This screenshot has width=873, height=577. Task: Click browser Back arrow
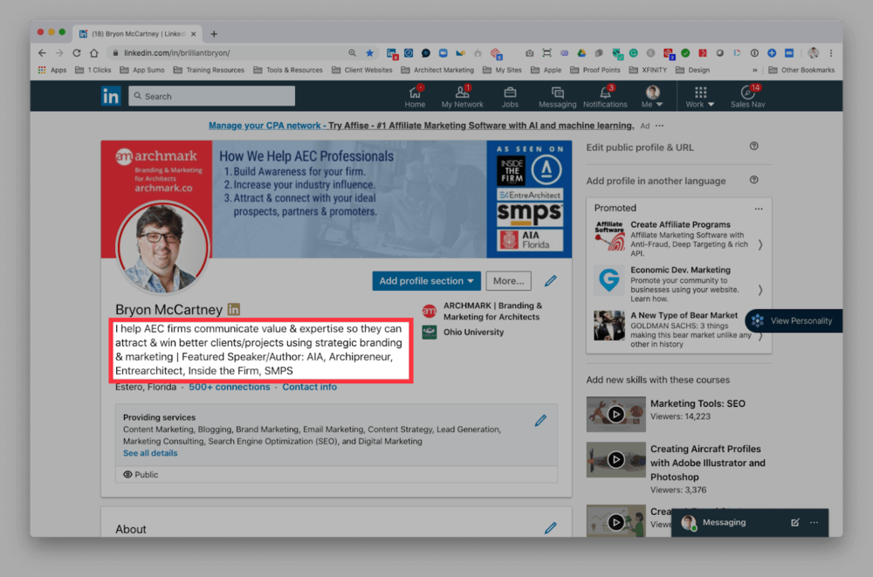click(x=42, y=53)
